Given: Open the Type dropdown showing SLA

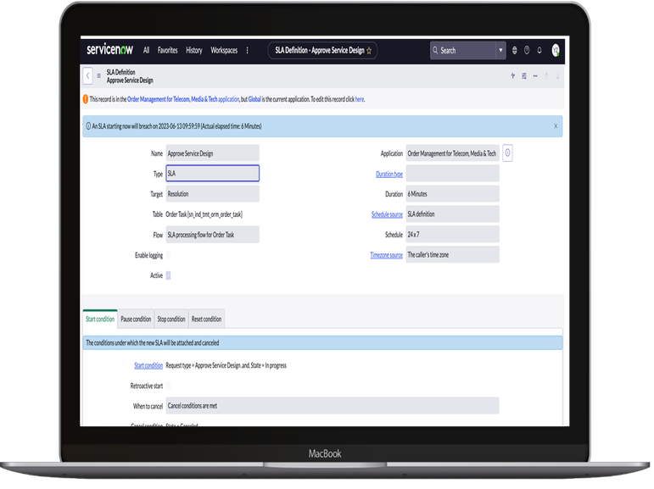Looking at the screenshot, I should (x=212, y=174).
